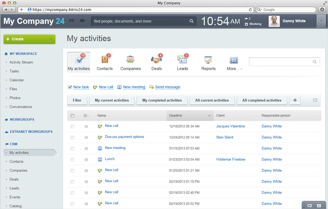
Task: Toggle the select-all checkbox in table header
Action: [73, 116]
